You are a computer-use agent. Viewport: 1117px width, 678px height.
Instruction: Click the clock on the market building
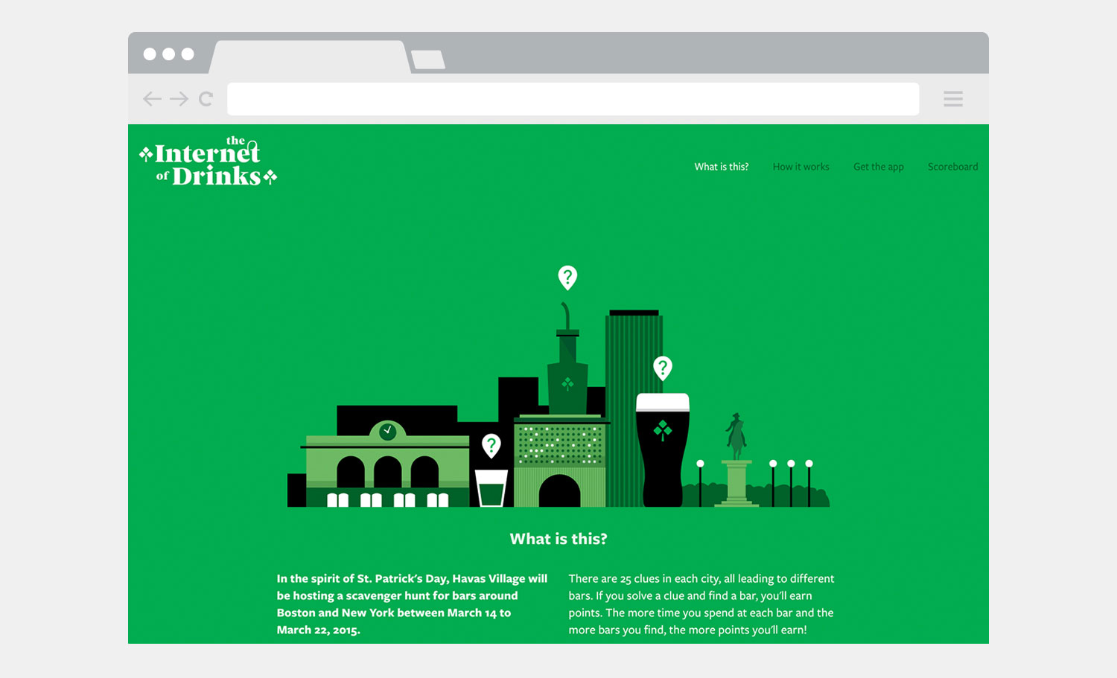click(x=388, y=431)
